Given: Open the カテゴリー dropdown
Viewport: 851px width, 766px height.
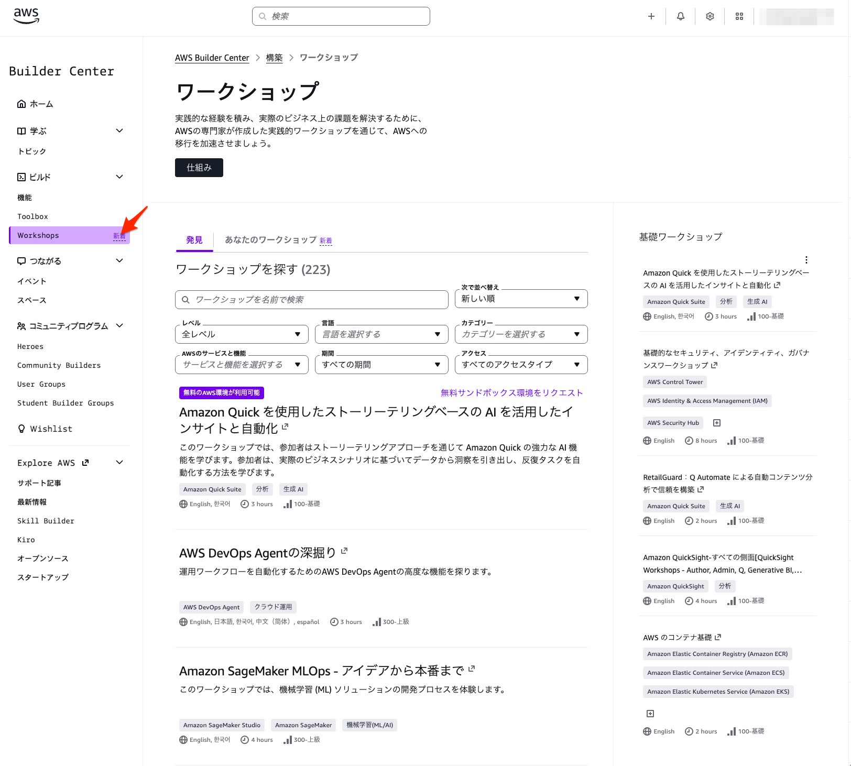Looking at the screenshot, I should [521, 334].
